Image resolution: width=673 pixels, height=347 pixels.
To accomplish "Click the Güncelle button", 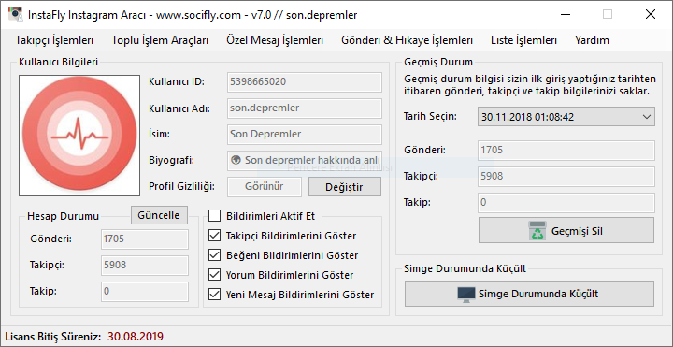I will (159, 215).
